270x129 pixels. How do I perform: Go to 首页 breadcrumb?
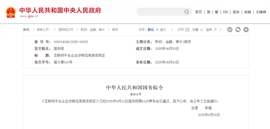[26, 30]
